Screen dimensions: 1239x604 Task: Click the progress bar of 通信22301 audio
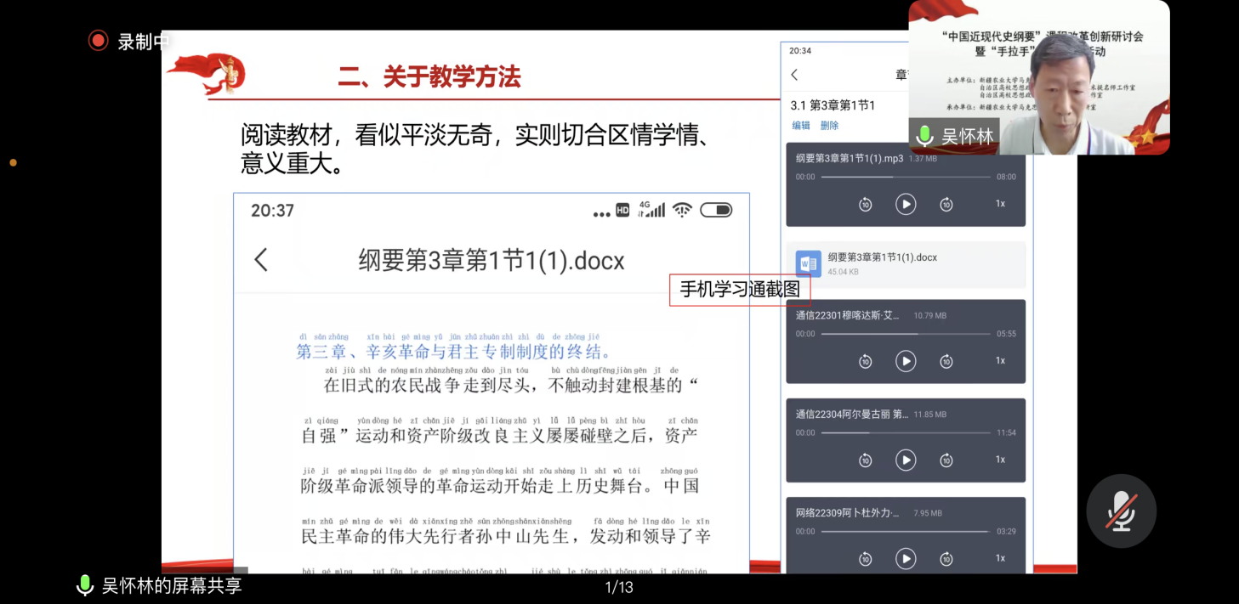pyautogui.click(x=906, y=334)
